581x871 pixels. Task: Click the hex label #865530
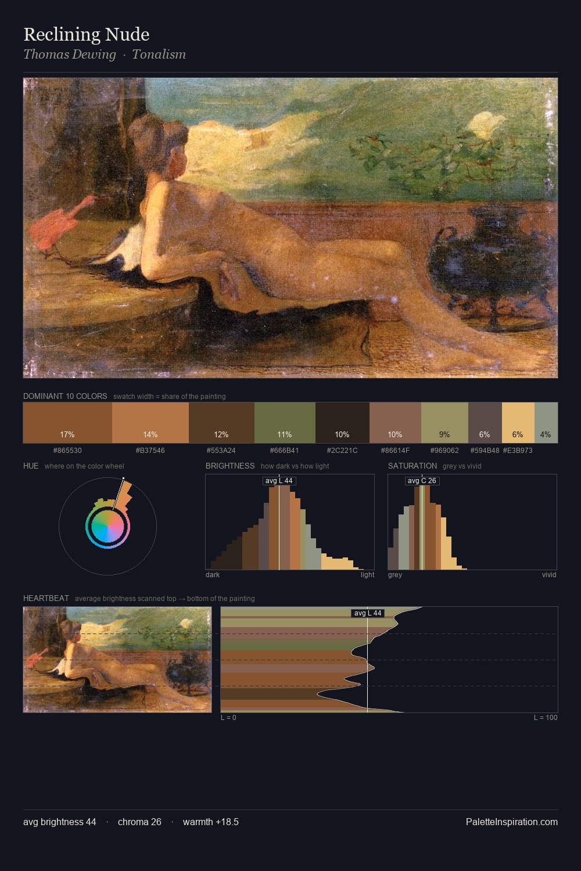67,451
